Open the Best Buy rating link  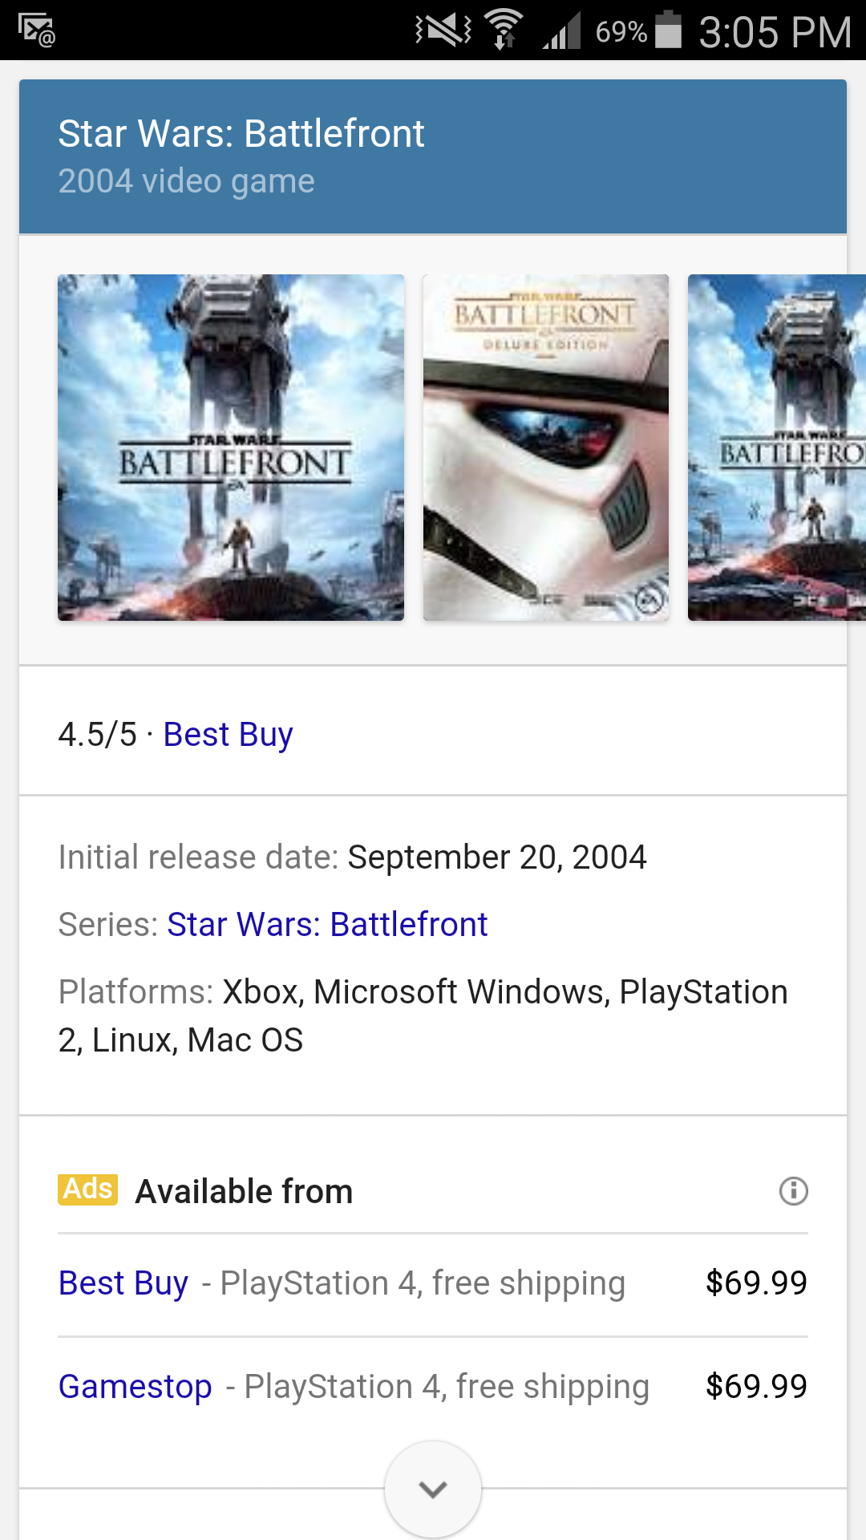[x=228, y=735]
